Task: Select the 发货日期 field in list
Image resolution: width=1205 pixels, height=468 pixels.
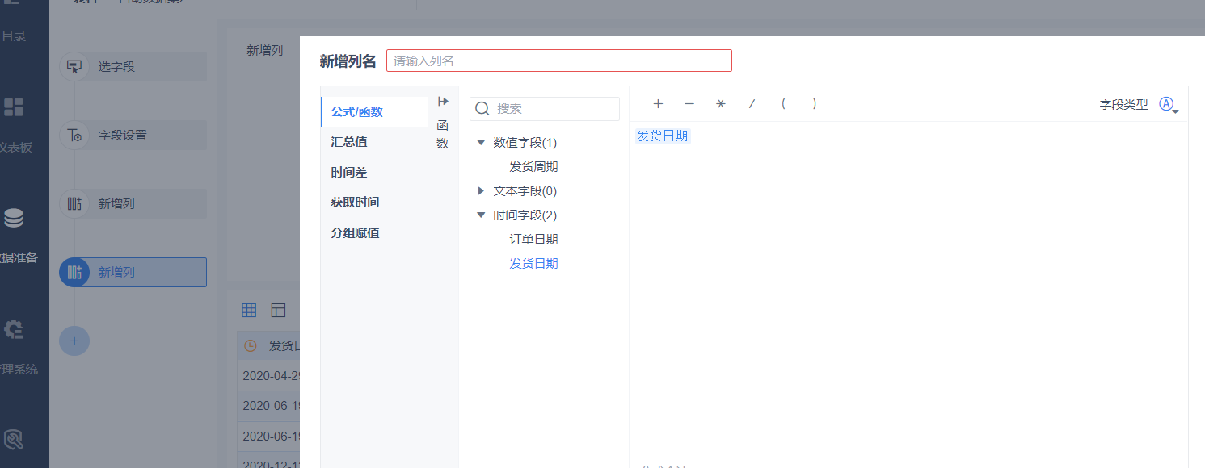Action: point(533,264)
